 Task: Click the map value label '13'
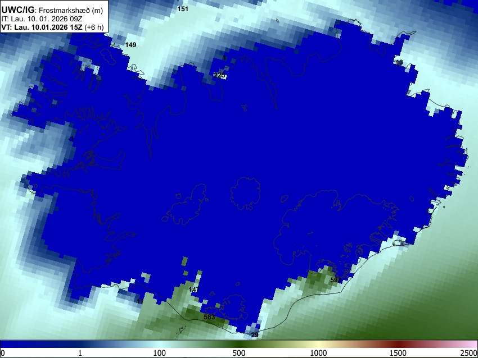tap(399, 62)
